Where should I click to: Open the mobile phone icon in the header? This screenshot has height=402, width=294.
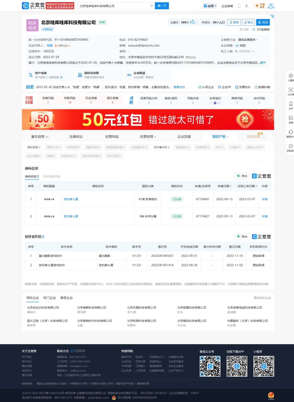point(239,6)
